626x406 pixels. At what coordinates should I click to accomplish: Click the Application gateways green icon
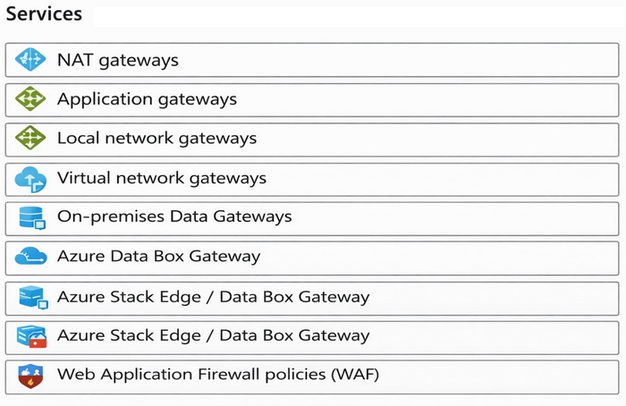(x=30, y=98)
